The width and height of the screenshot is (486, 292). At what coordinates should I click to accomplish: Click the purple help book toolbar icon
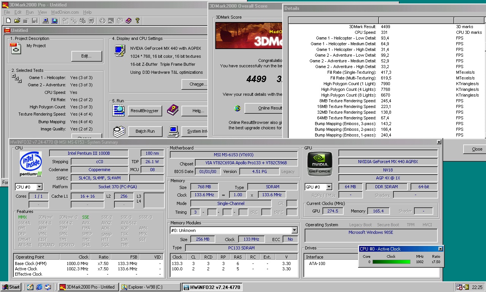coord(128,21)
